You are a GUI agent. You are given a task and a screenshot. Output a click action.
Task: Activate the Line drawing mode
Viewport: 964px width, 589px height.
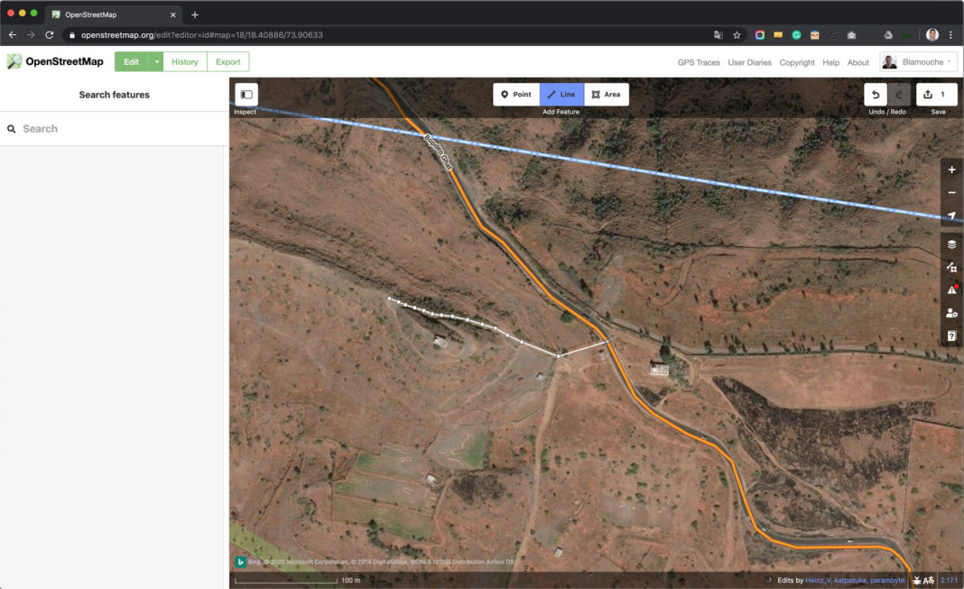(561, 95)
